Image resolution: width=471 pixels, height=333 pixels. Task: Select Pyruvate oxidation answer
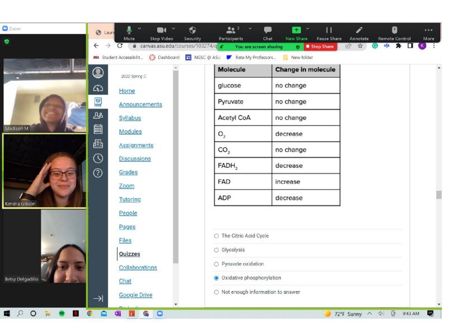pyautogui.click(x=216, y=264)
